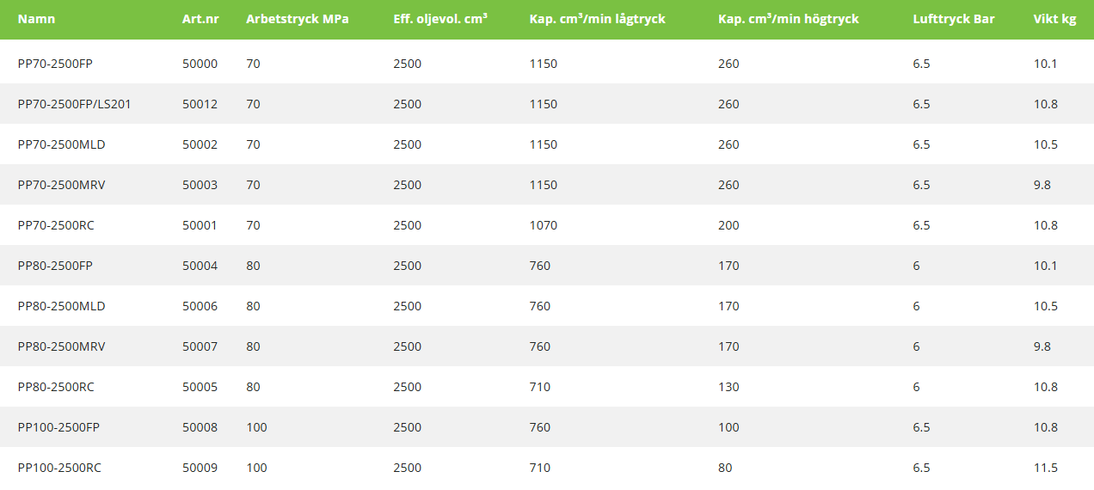Click article number 50012
The image size is (1094, 490).
200,104
